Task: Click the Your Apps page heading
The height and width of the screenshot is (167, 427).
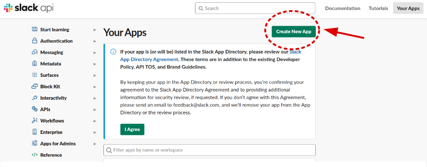Action: (x=125, y=32)
